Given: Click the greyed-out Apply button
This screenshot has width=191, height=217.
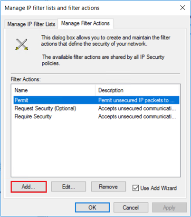Looking at the screenshot, I should click(x=169, y=208).
